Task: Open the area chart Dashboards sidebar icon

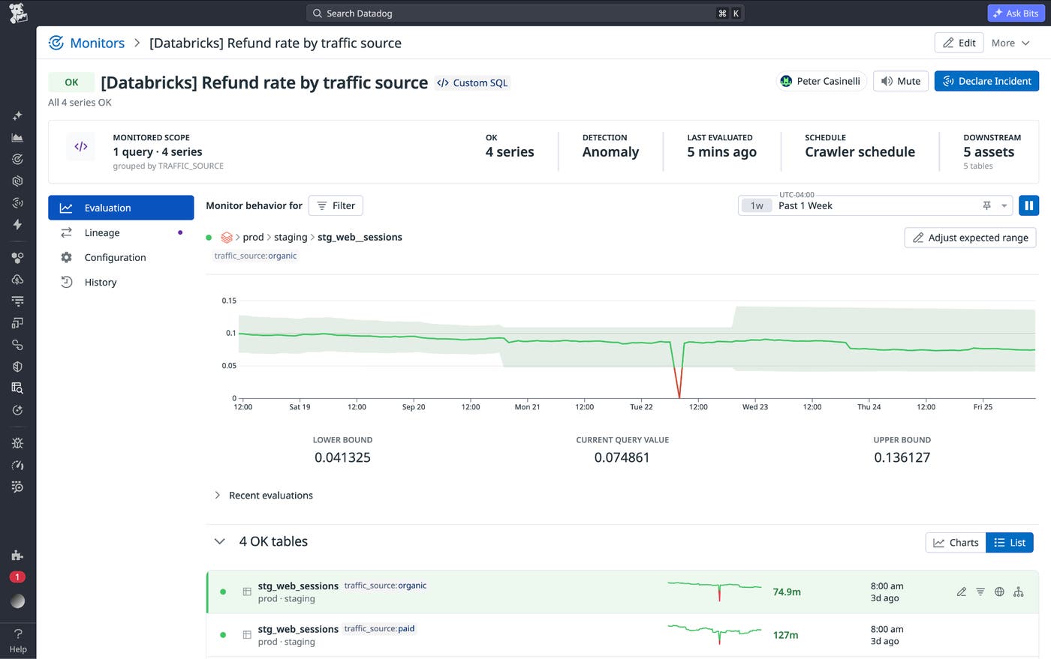Action: tap(17, 138)
